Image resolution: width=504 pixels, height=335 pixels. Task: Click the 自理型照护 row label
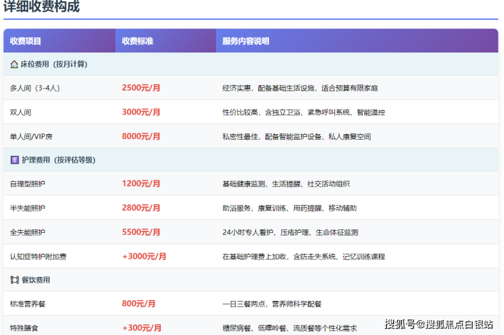coord(27,184)
